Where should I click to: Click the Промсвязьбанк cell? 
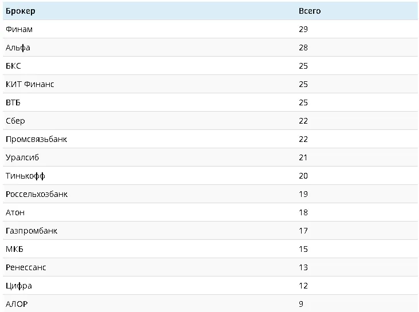(x=36, y=139)
